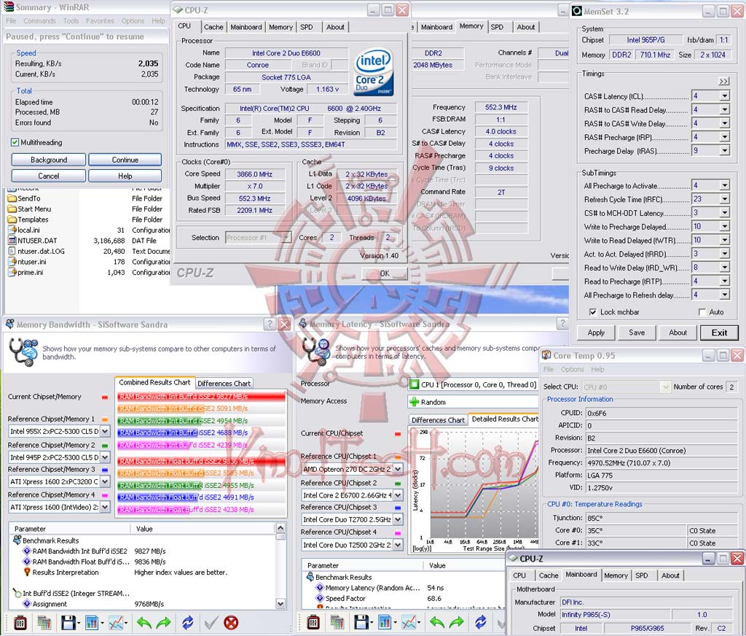Enable the Auto checkbox in MemSet
The width and height of the screenshot is (746, 636).
point(702,312)
